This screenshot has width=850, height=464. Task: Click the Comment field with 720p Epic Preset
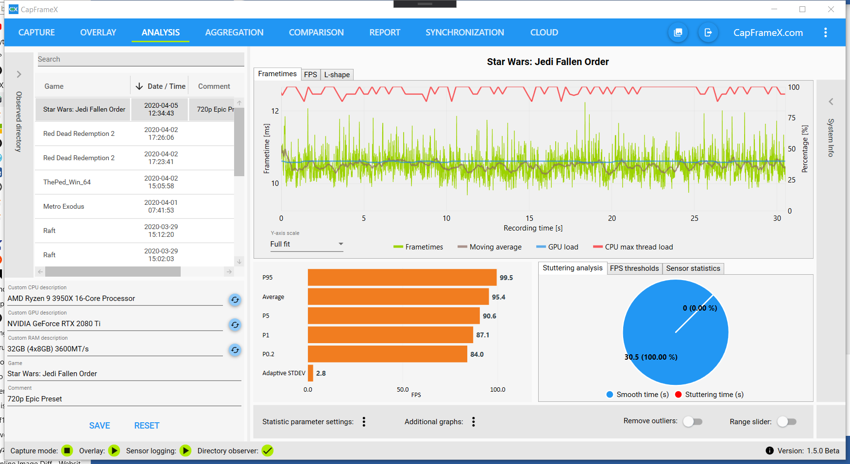(124, 399)
